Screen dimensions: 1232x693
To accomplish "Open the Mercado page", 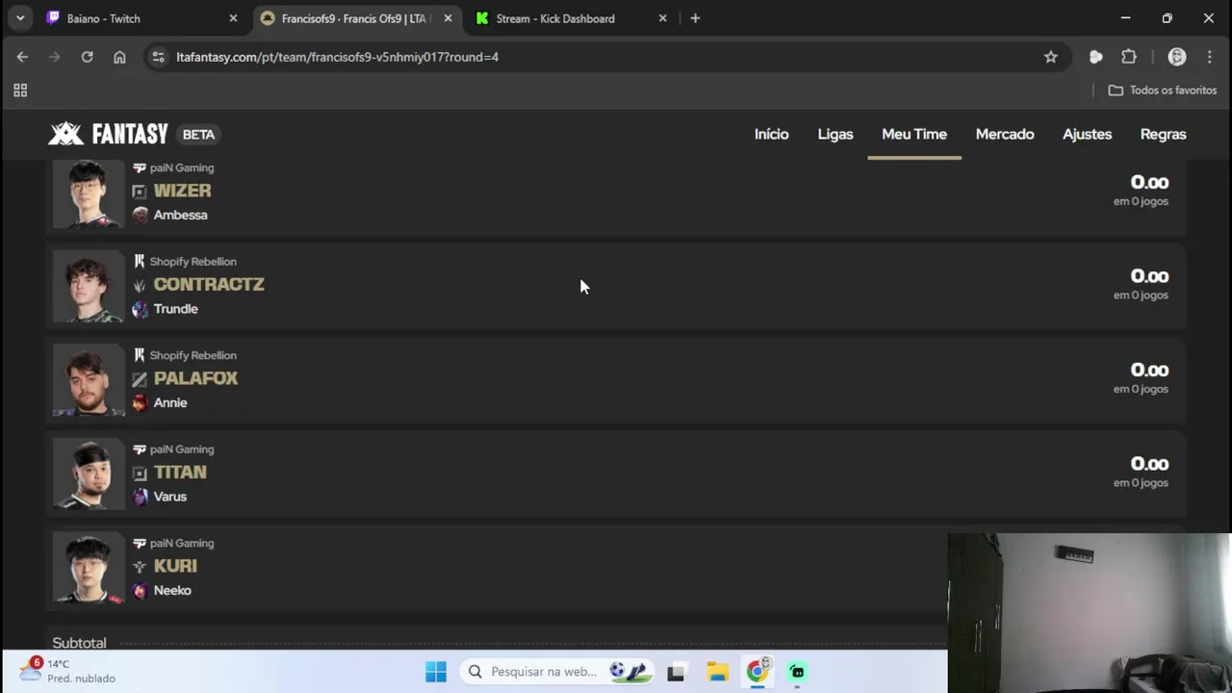I will [x=1005, y=134].
